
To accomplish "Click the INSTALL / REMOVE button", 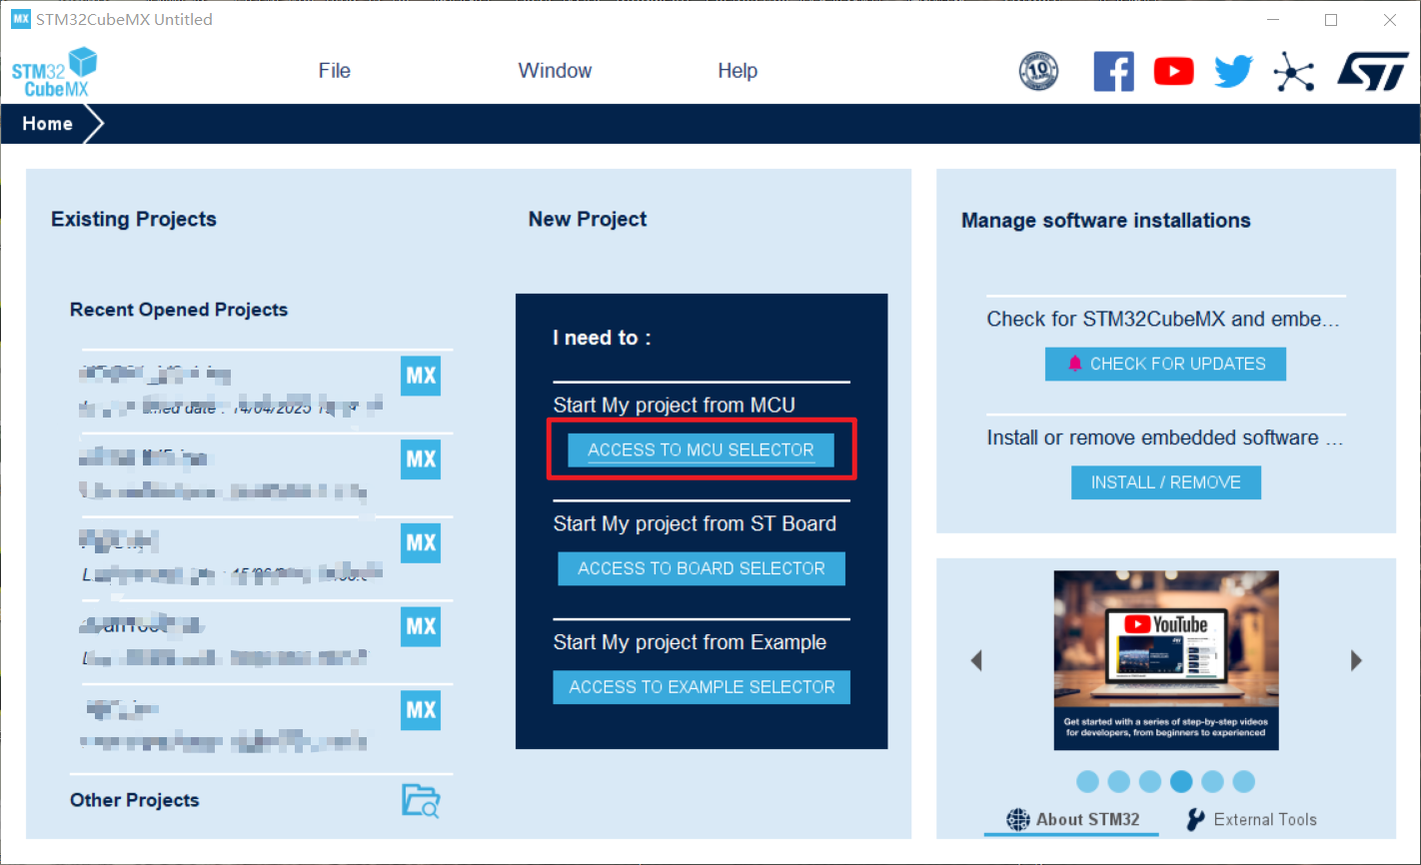I will 1166,482.
